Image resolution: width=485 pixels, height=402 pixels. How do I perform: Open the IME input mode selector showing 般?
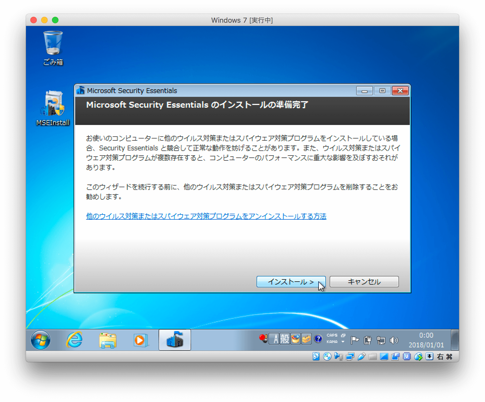[284, 339]
